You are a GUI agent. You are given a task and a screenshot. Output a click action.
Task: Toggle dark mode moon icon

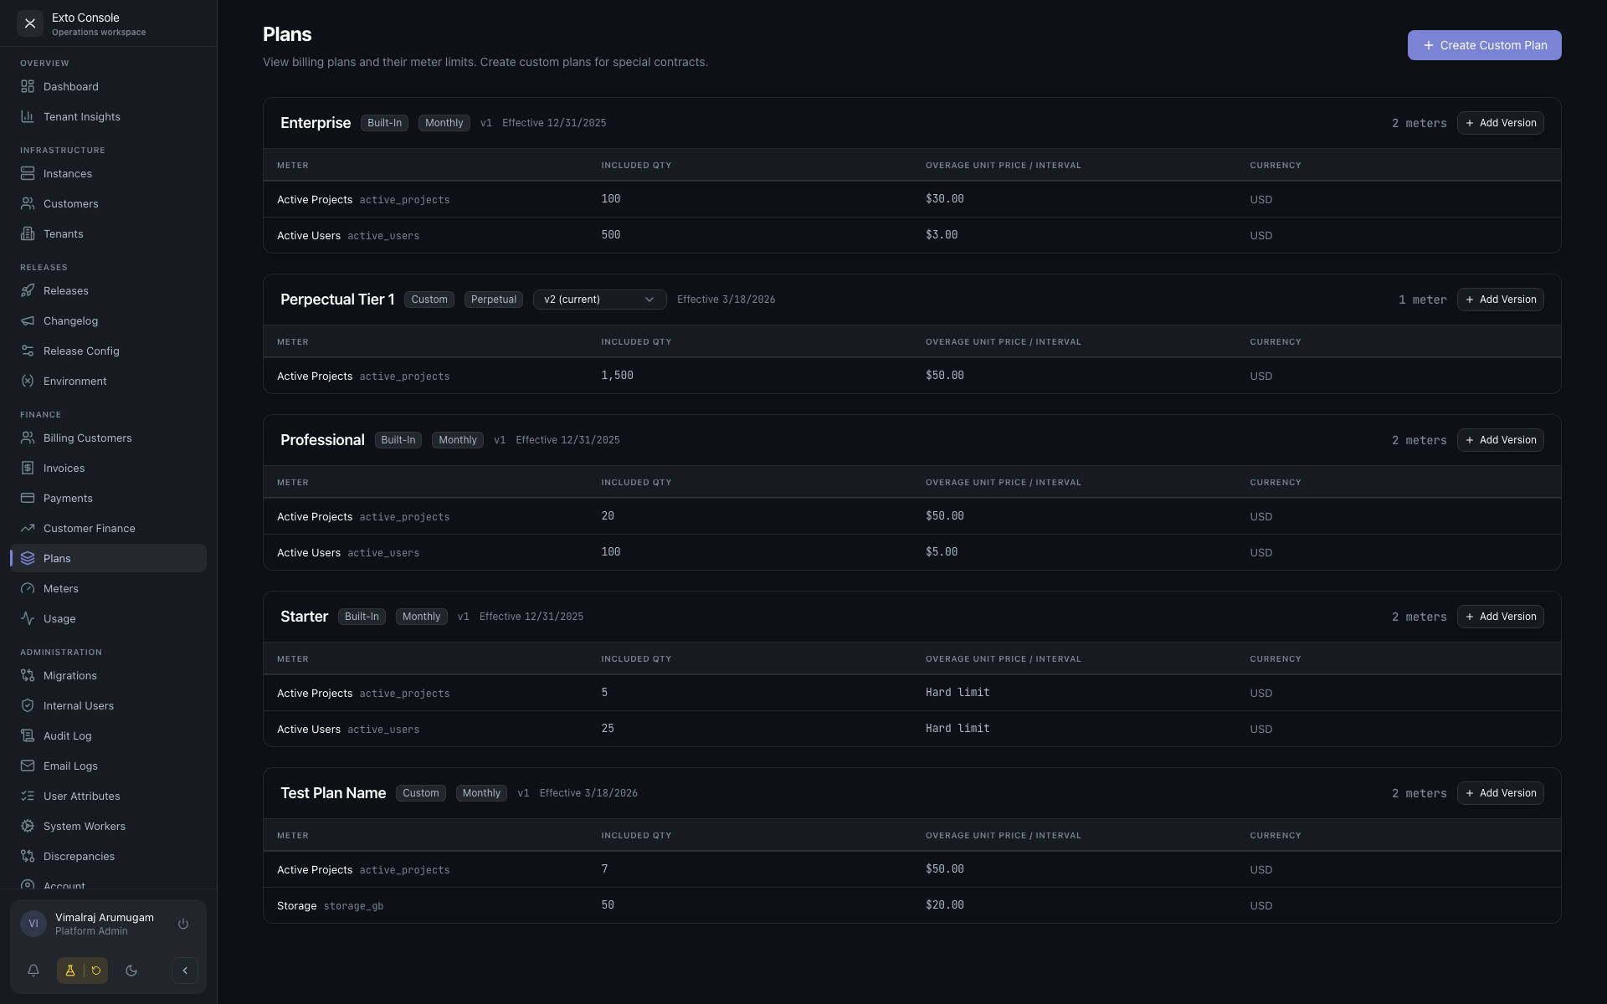click(x=131, y=971)
